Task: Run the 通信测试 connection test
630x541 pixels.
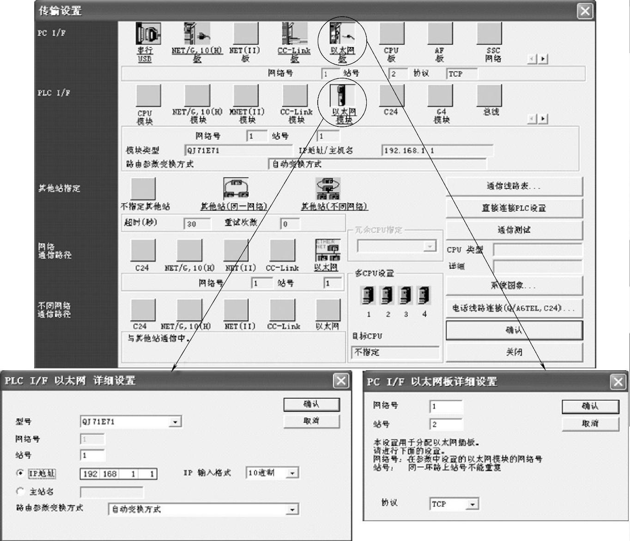Action: pos(514,230)
